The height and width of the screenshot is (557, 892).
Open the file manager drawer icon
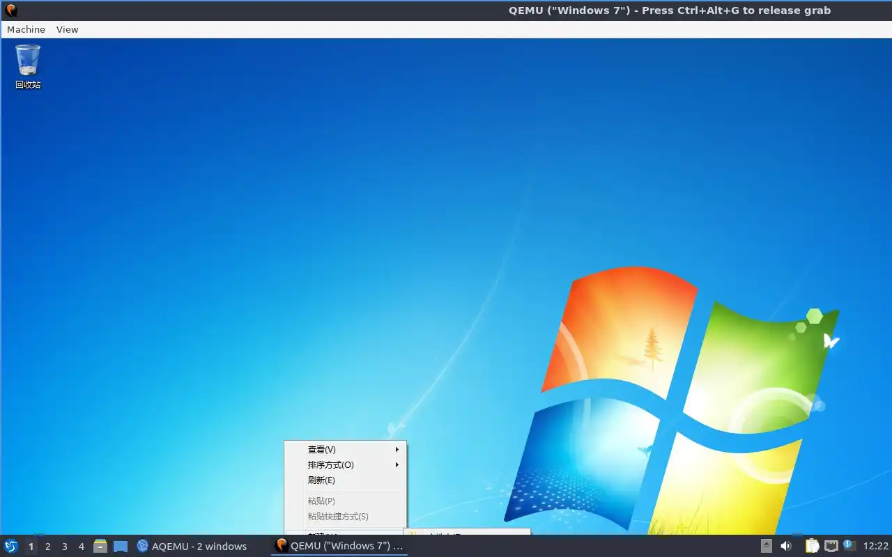100,547
